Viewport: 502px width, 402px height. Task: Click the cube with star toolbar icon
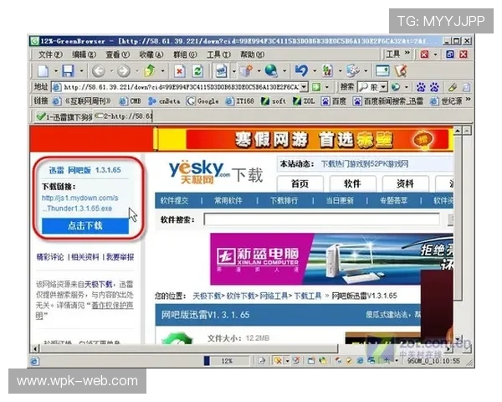(x=246, y=71)
